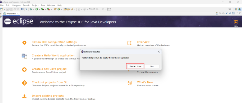This screenshot has width=242, height=103.
Task: Click the Debug bug icon
Action: click(31, 9)
